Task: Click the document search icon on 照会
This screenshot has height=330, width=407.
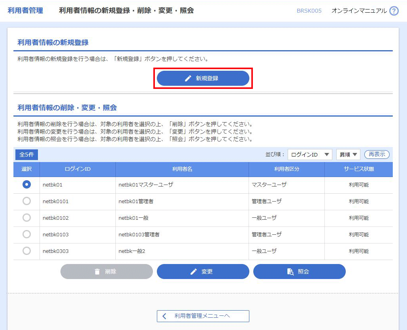Action: pos(290,272)
